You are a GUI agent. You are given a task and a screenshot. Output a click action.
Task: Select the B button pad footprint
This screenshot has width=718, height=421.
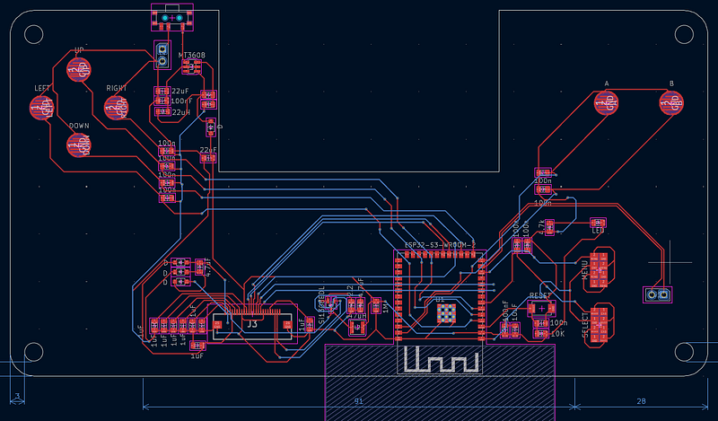pyautogui.click(x=671, y=103)
